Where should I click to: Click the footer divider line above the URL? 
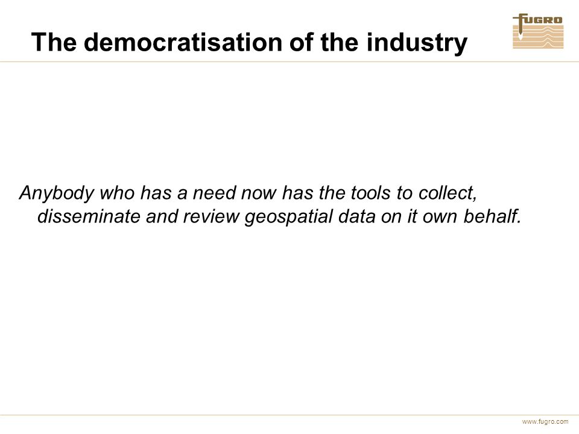coord(289,415)
